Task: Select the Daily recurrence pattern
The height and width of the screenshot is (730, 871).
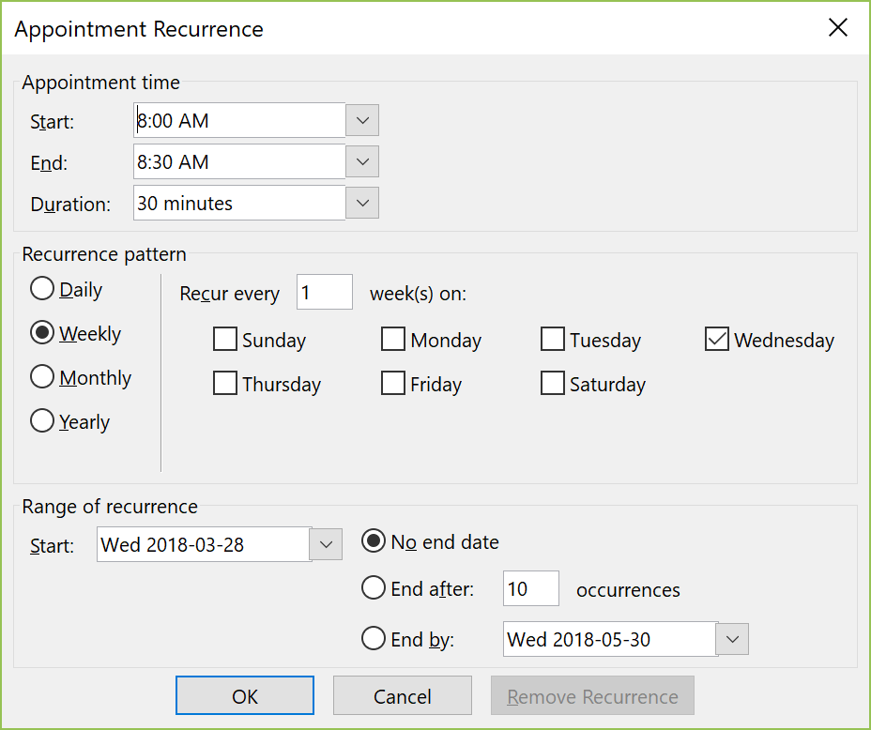Action: pyautogui.click(x=41, y=289)
